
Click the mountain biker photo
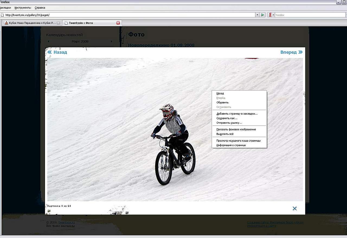(x=175, y=130)
